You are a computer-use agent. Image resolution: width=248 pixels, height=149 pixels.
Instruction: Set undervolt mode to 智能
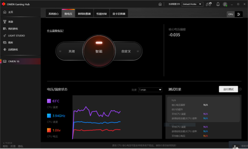99,51
